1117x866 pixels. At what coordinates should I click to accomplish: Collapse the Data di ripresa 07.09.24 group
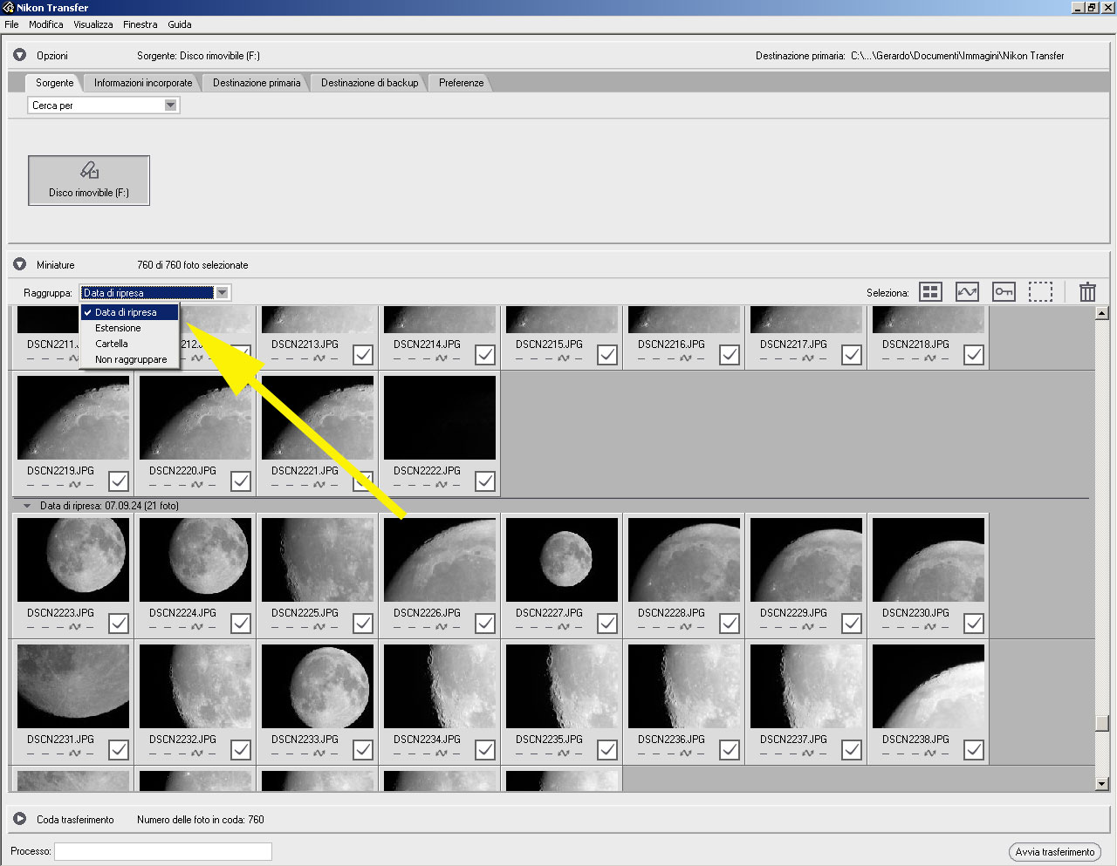pyautogui.click(x=26, y=506)
